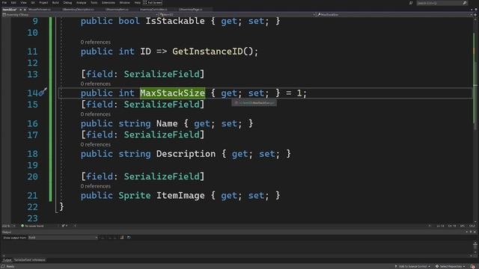Click the Clear All icon in Output toolbar
479x269 pixels.
[122, 238]
